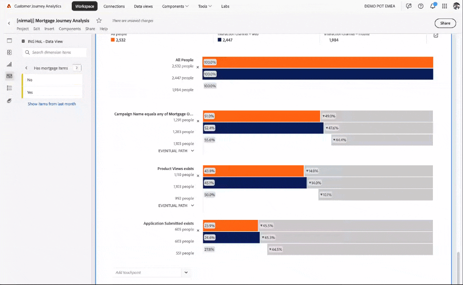The height and width of the screenshot is (285, 463).
Task: Open the help question mark icon
Action: click(x=420, y=6)
